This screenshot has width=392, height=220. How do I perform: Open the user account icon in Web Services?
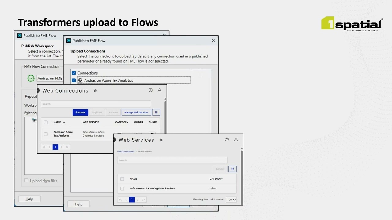(236, 139)
